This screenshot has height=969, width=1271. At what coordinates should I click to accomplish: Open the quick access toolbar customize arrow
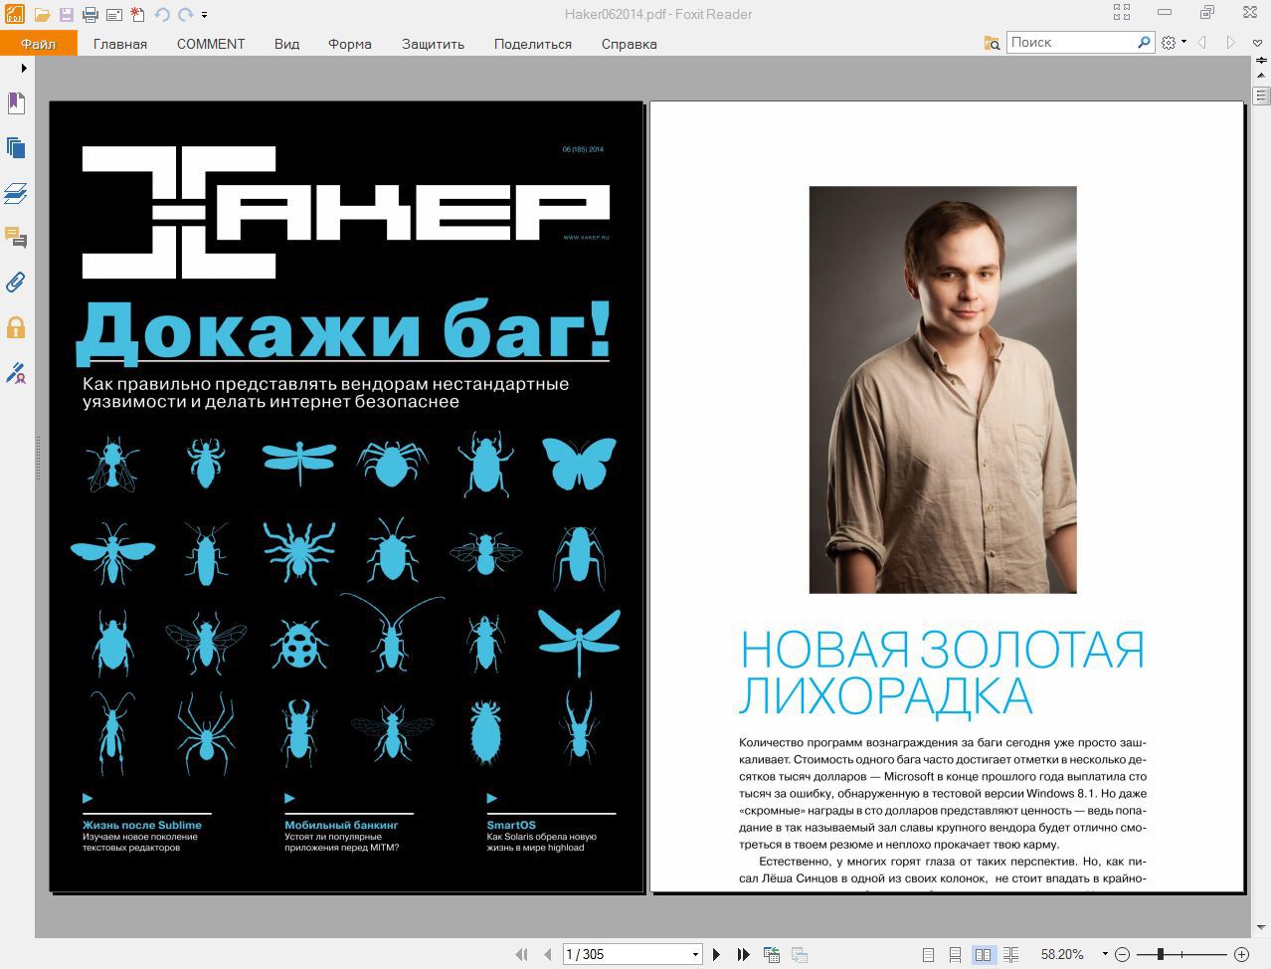click(x=205, y=15)
